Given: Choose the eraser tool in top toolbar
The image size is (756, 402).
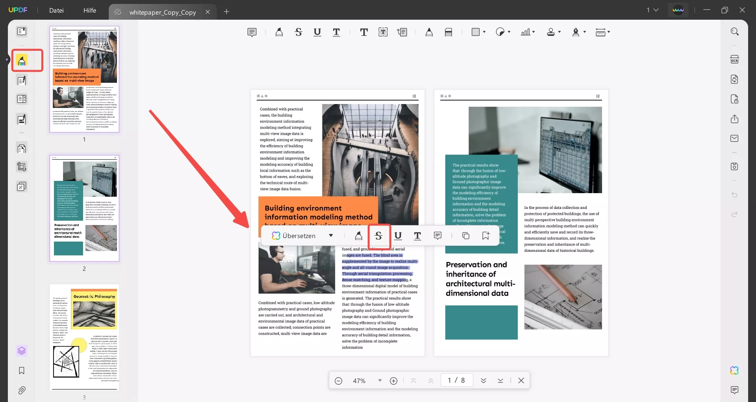Looking at the screenshot, I should [448, 32].
